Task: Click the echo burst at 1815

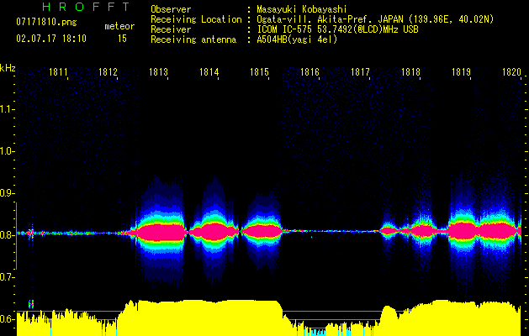Action: (x=262, y=231)
